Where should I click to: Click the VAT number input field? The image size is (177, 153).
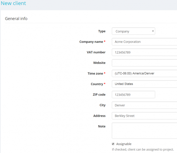tap(144, 52)
